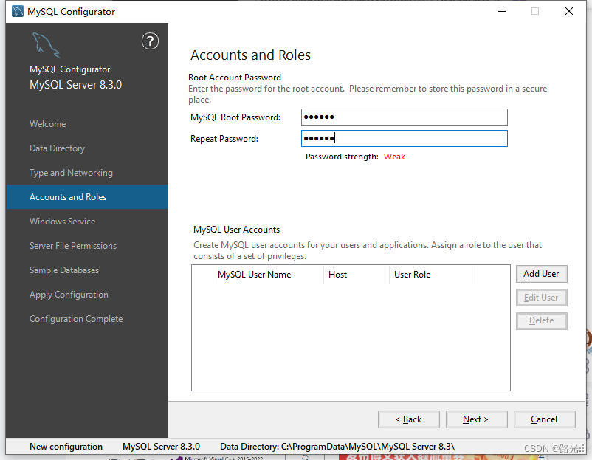Open the help question mark icon
The width and height of the screenshot is (592, 460).
(150, 41)
